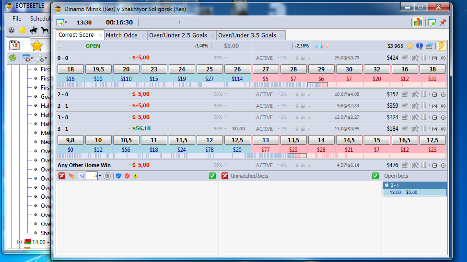The height and width of the screenshot is (262, 467).
Task: Move market scroll left with blue arrow
Action: [x=316, y=46]
